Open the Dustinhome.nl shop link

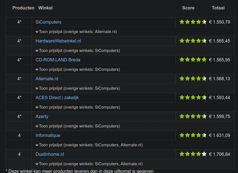[50, 154]
